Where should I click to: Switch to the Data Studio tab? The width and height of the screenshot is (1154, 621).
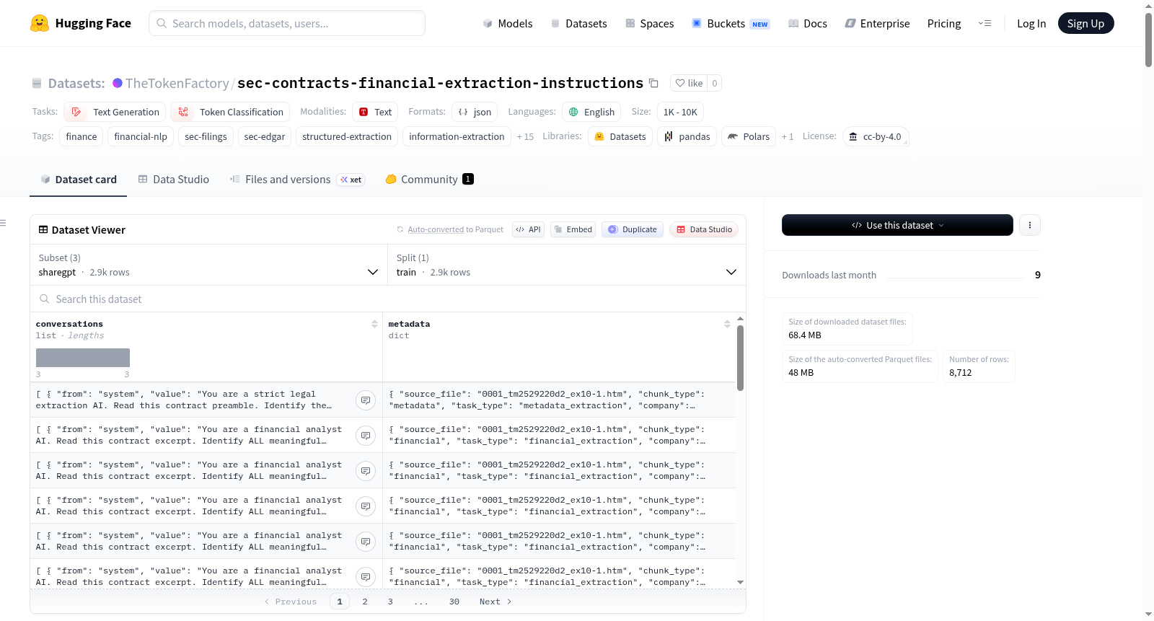tap(173, 180)
